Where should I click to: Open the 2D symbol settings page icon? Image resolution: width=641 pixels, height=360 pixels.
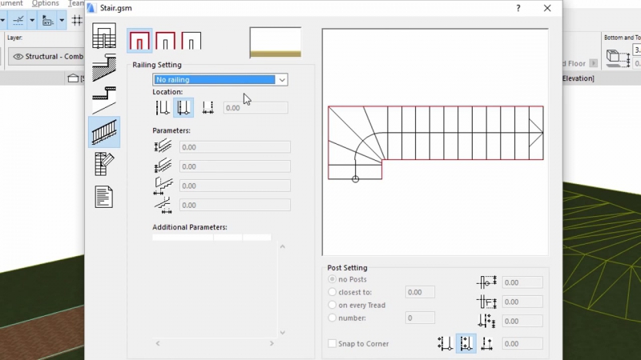click(x=104, y=164)
